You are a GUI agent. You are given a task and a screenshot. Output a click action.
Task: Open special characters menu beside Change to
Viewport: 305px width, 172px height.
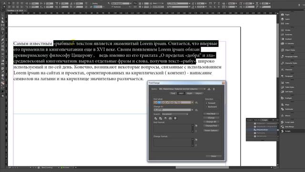(x=196, y=110)
